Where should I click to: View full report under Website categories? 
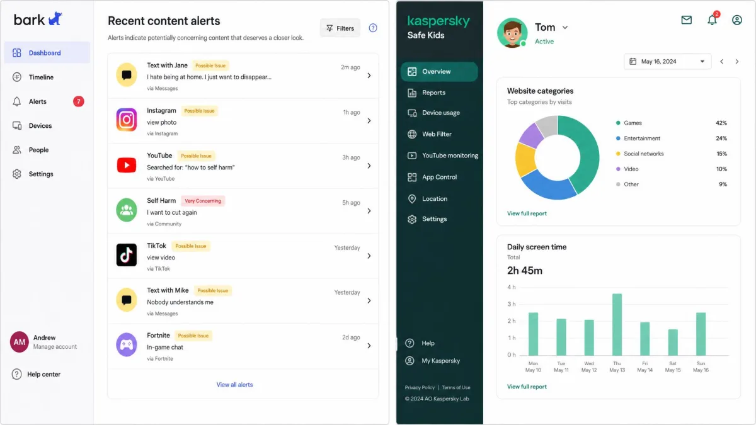[x=527, y=213]
